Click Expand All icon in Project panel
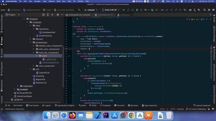The image size is (216, 121). click(x=48, y=15)
